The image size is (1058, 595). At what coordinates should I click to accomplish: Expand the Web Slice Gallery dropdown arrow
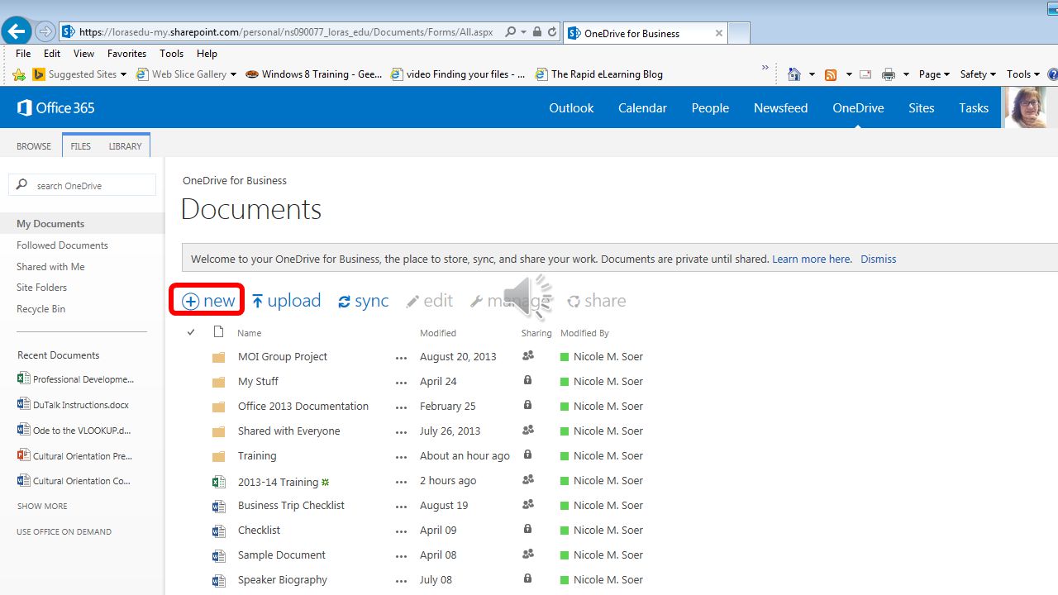(233, 74)
